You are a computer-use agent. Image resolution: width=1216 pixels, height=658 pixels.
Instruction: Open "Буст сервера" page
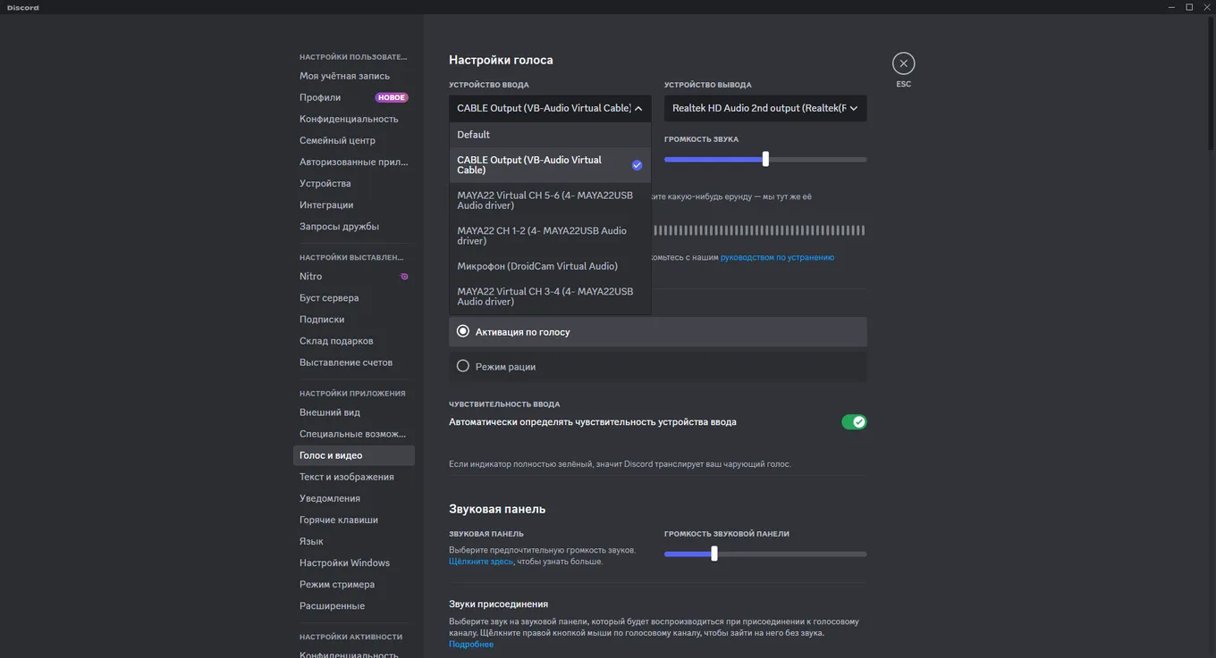pos(354,298)
